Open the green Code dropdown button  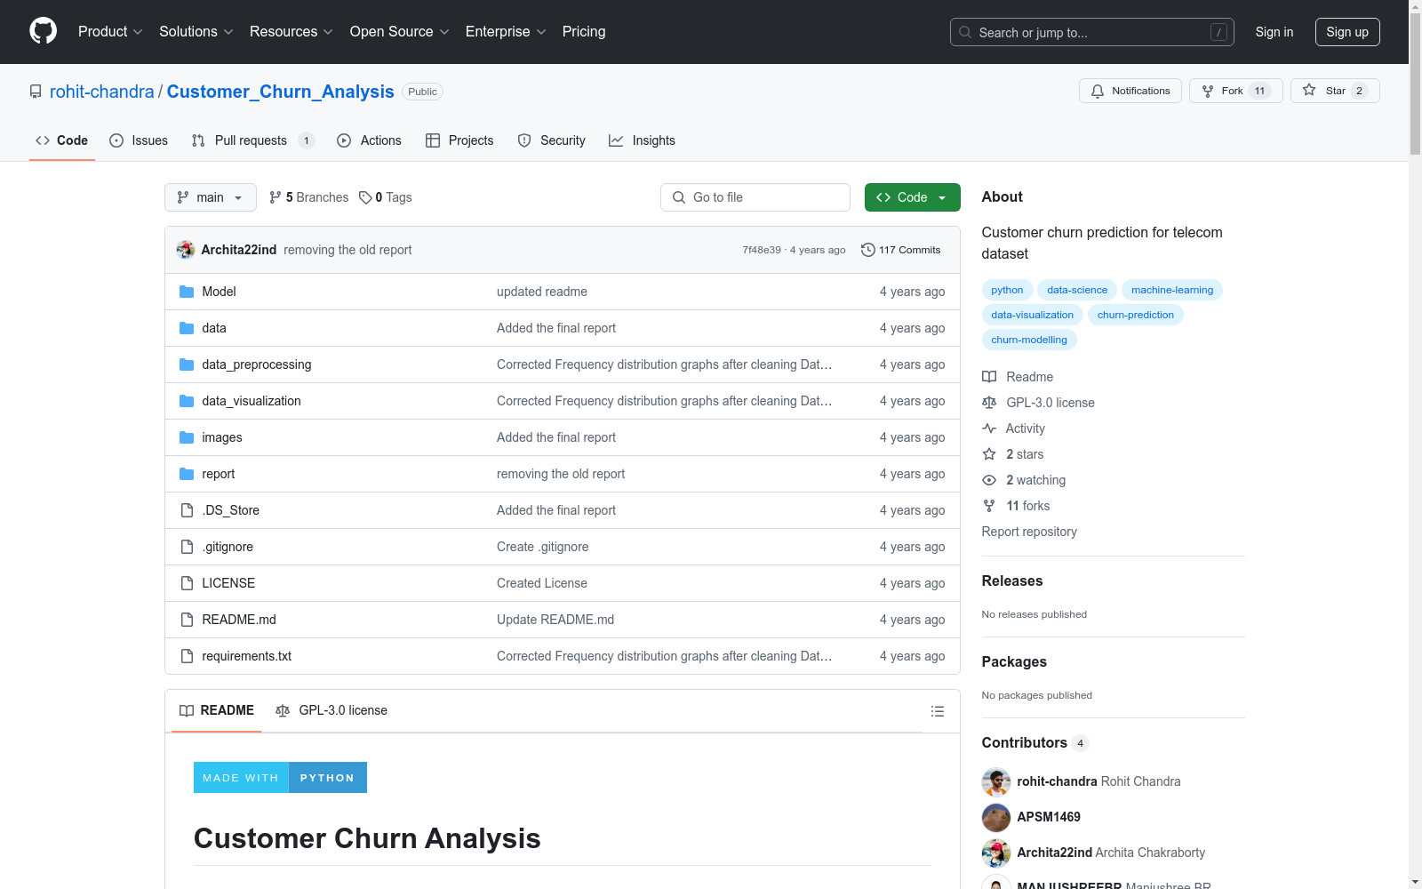[912, 197]
